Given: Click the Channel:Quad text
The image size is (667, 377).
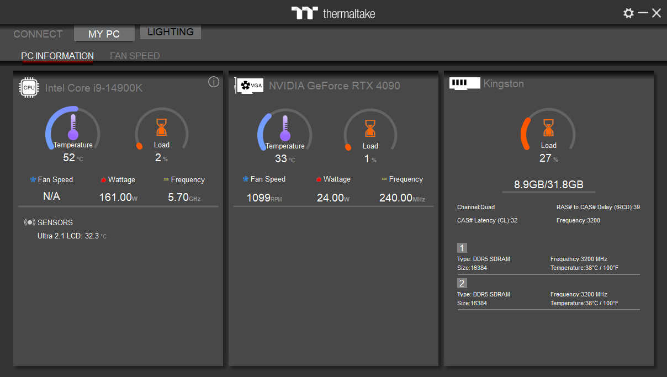Looking at the screenshot, I should [476, 207].
